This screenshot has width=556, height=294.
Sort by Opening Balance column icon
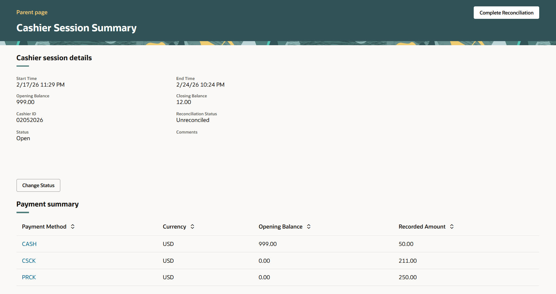(x=309, y=227)
